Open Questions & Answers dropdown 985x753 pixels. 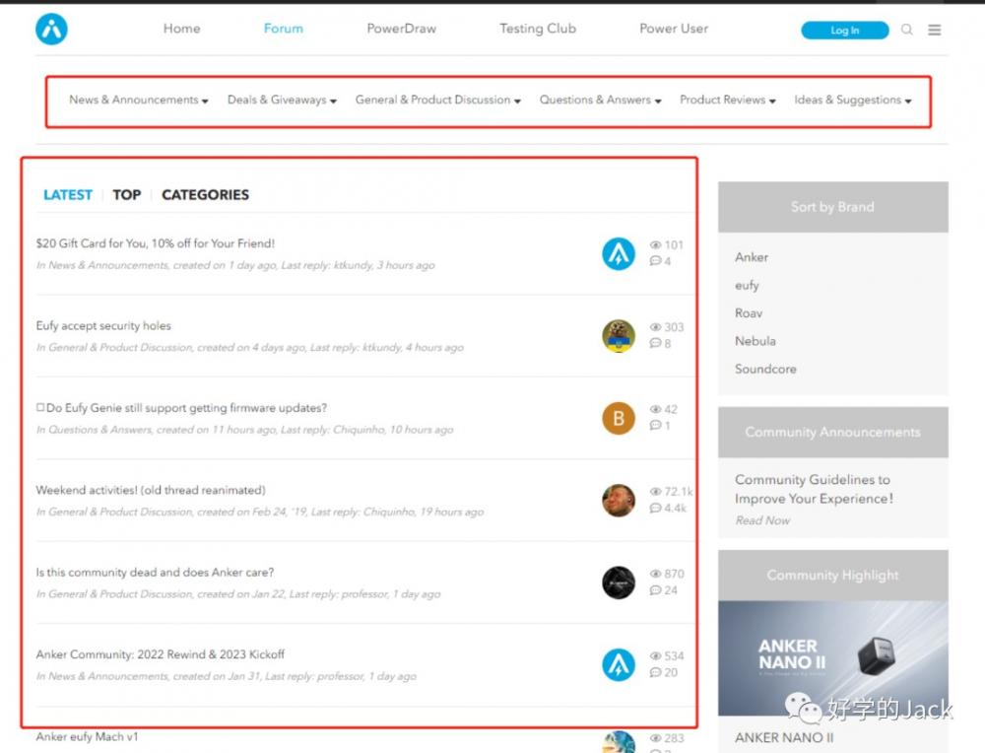[601, 100]
